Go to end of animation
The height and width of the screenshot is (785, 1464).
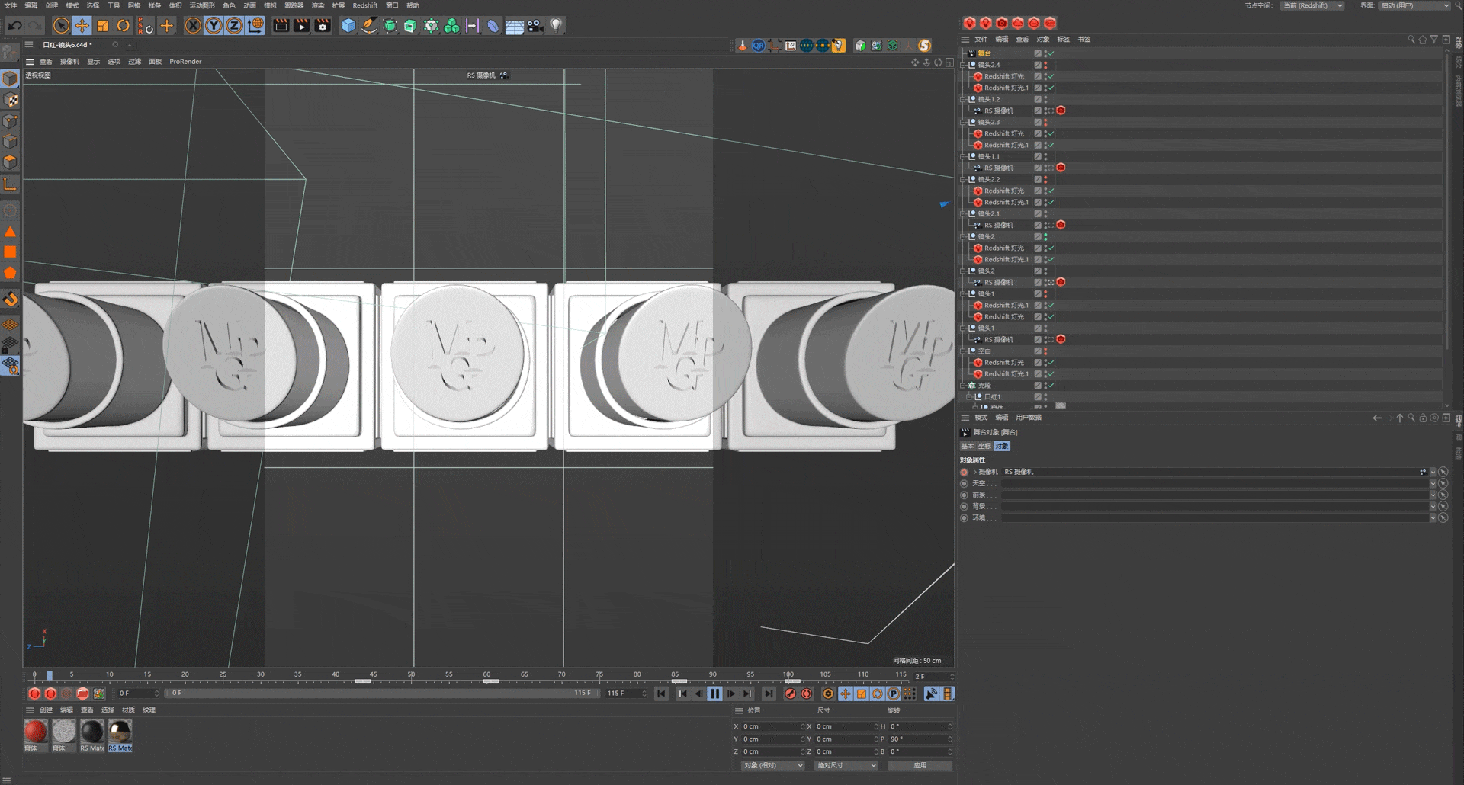click(769, 694)
